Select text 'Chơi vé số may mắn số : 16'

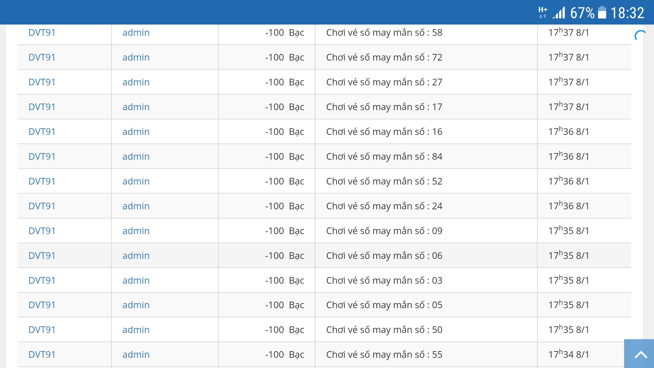click(x=384, y=132)
